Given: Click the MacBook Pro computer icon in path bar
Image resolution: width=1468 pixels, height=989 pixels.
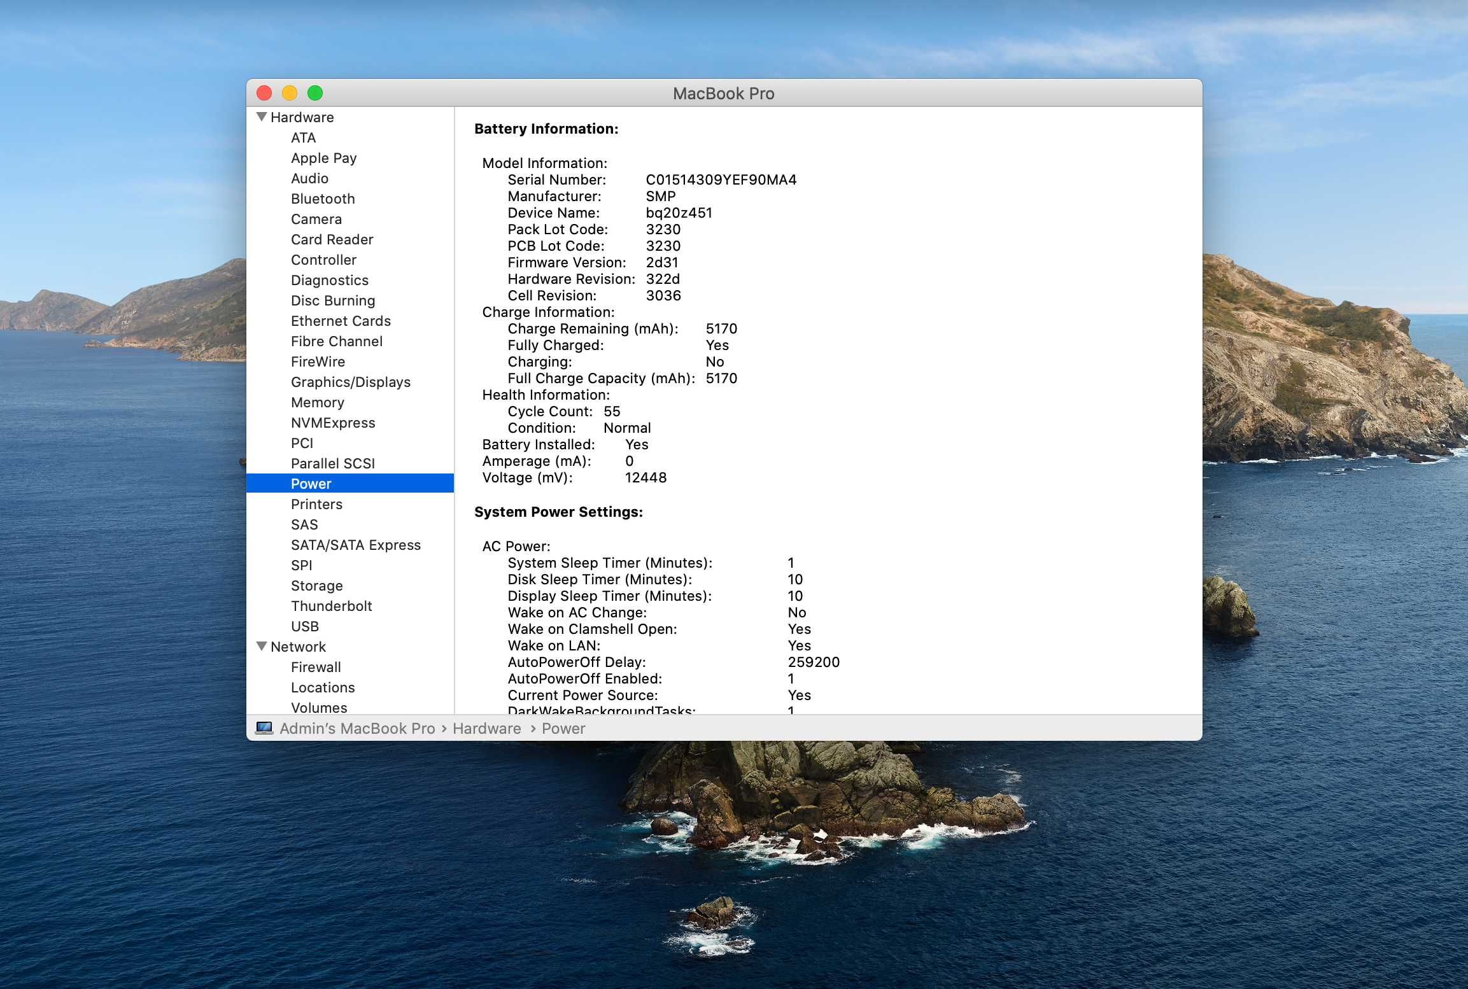Looking at the screenshot, I should (x=264, y=728).
